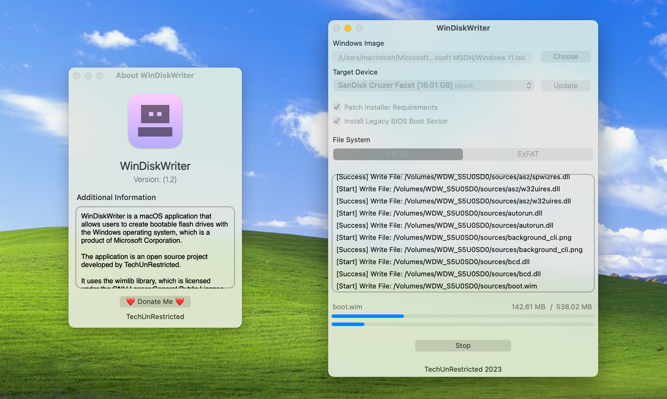Click the WinDiskWriter name in About window

click(155, 166)
